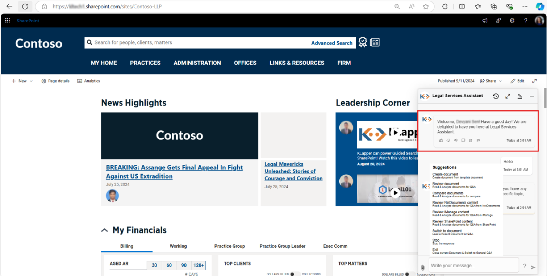Read the welcome message aloud via speaker icon

tap(456, 140)
